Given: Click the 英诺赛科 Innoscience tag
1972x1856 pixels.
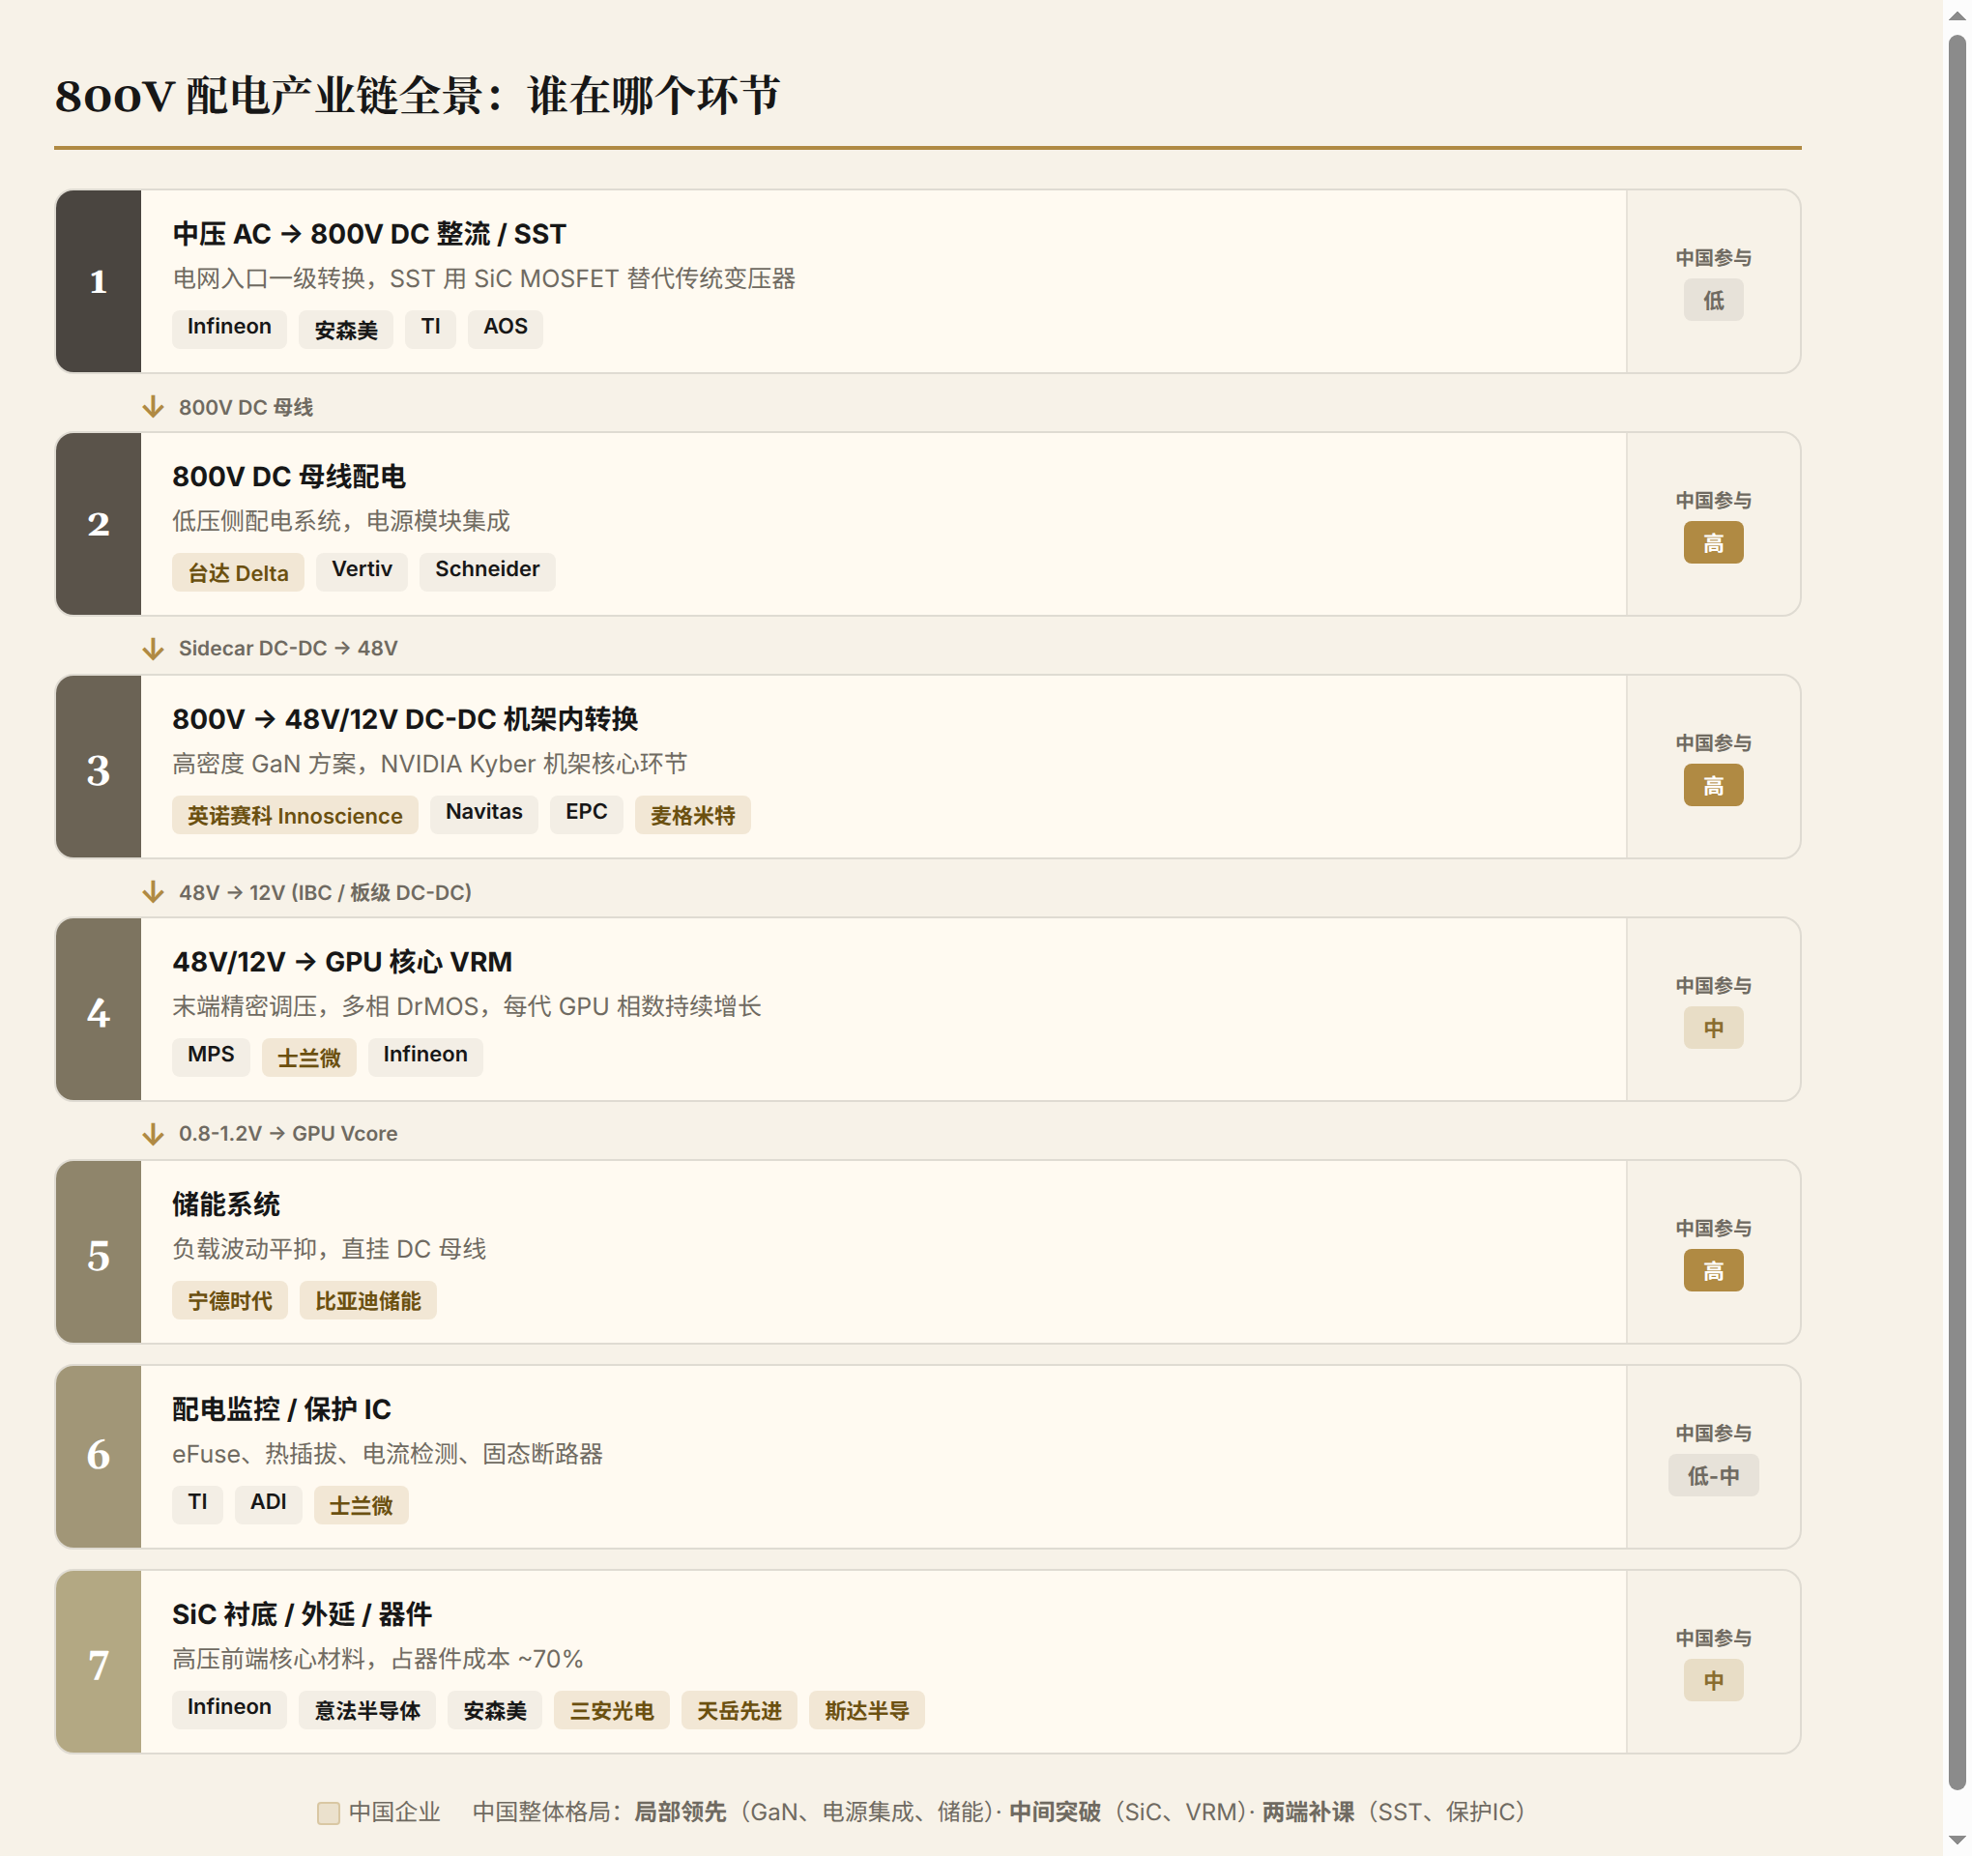Looking at the screenshot, I should [295, 815].
